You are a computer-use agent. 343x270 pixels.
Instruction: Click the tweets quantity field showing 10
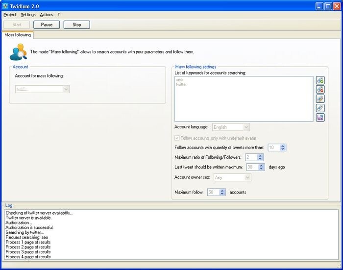pyautogui.click(x=274, y=147)
